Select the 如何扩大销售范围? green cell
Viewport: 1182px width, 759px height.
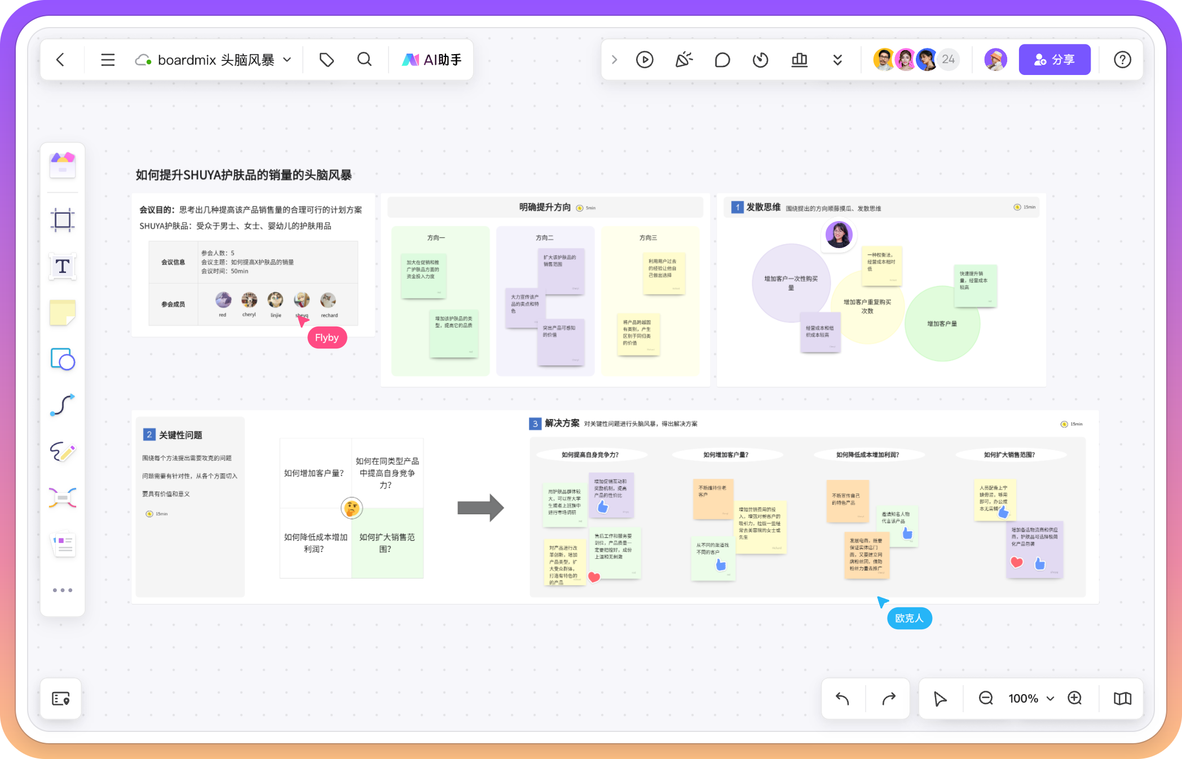387,543
